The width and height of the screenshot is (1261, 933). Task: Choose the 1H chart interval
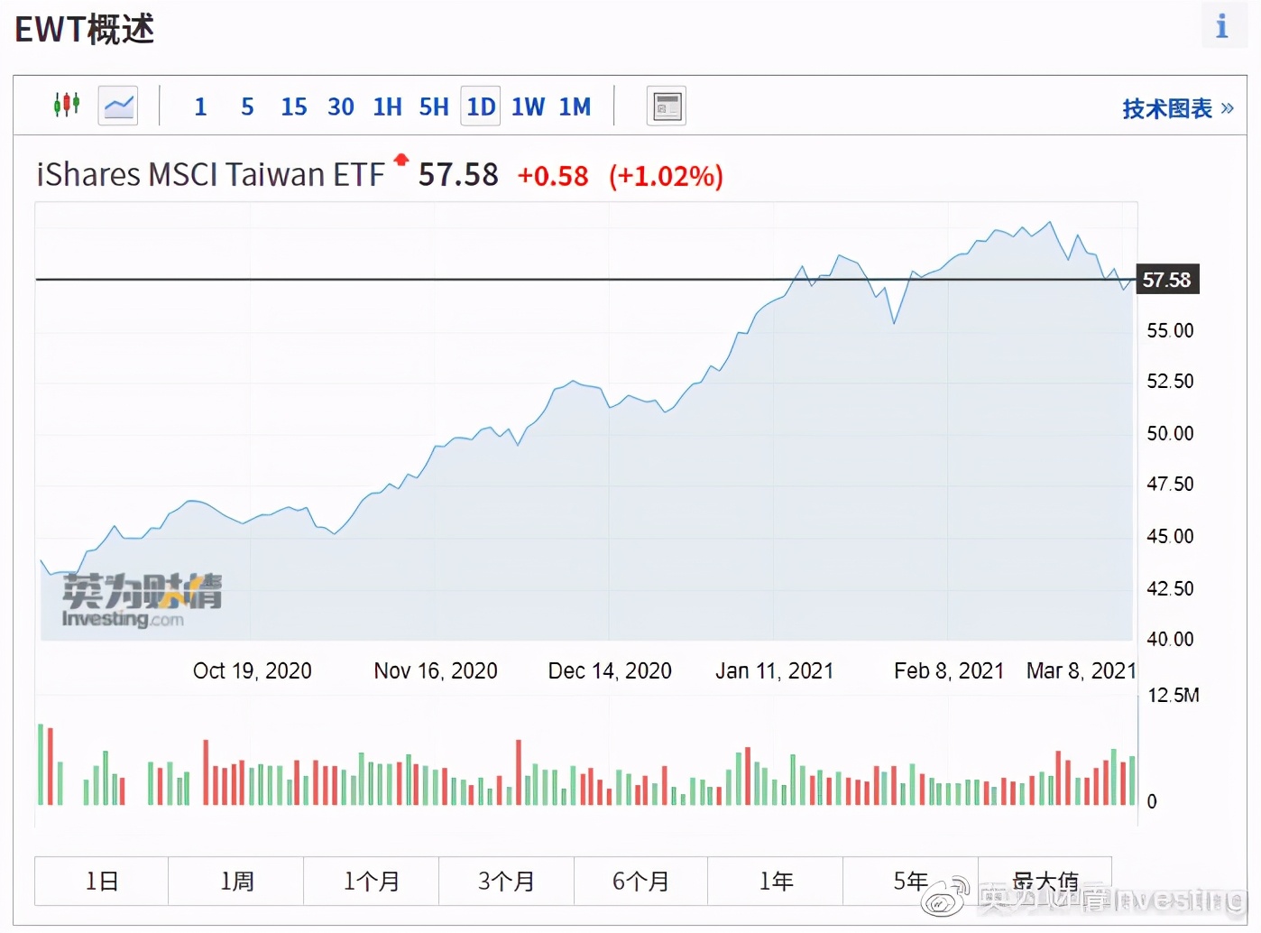388,107
